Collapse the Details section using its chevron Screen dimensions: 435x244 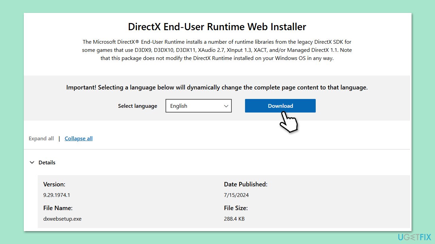(32, 162)
